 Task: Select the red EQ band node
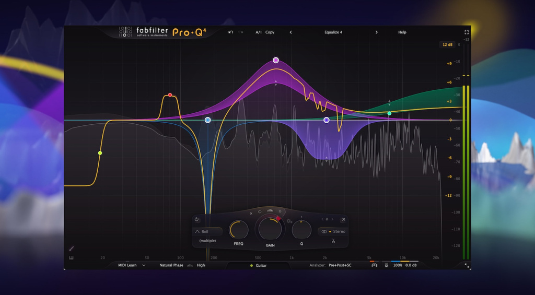pos(170,95)
